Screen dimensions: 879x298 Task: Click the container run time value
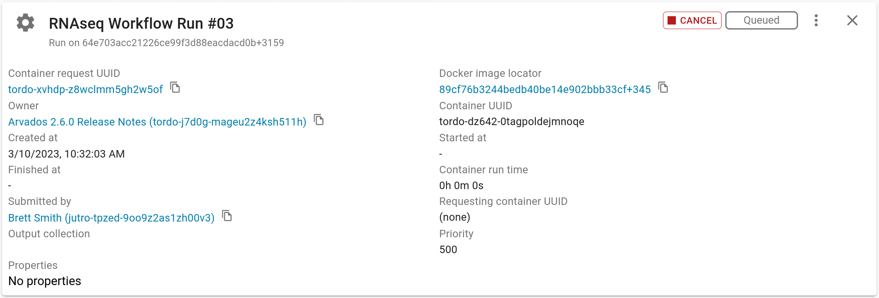(x=461, y=185)
